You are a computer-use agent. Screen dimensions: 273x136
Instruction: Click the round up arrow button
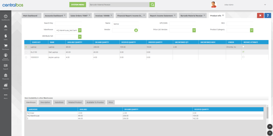(x=270, y=126)
